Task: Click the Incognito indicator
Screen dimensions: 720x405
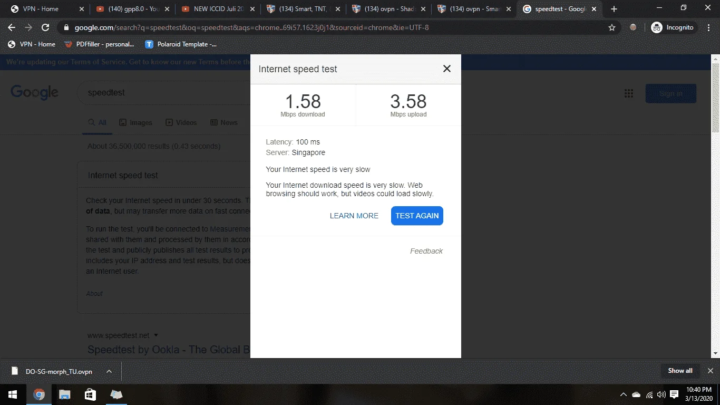Action: point(674,27)
